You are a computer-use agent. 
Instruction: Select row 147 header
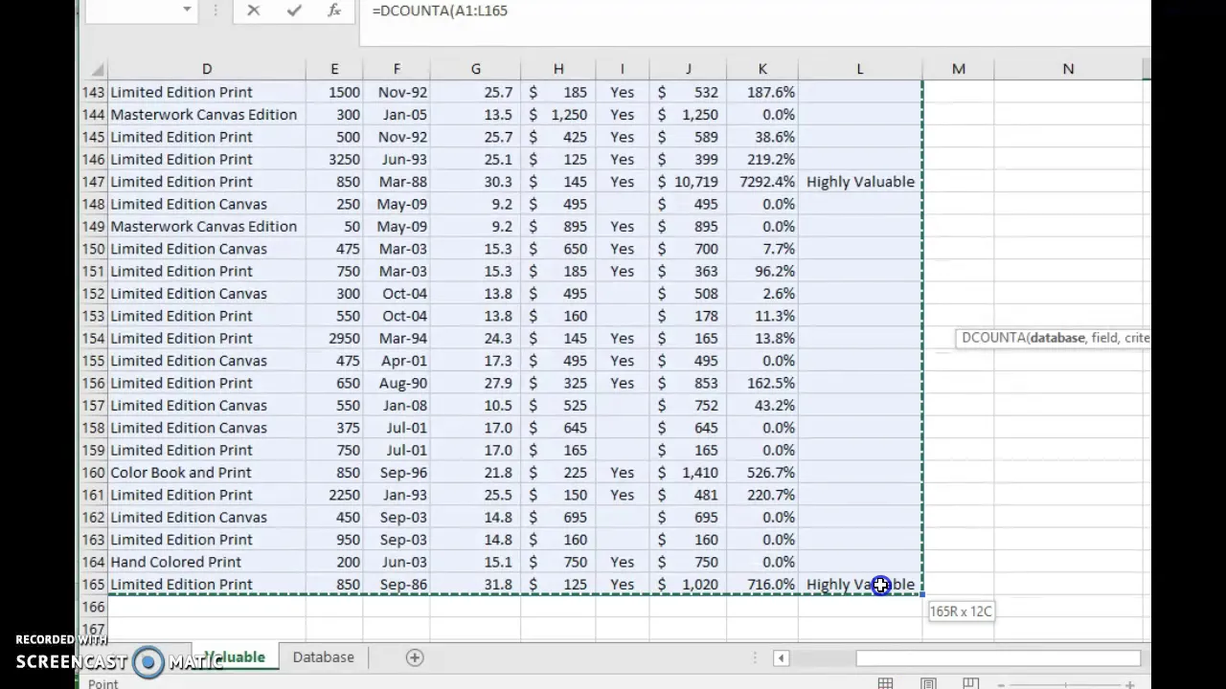93,182
